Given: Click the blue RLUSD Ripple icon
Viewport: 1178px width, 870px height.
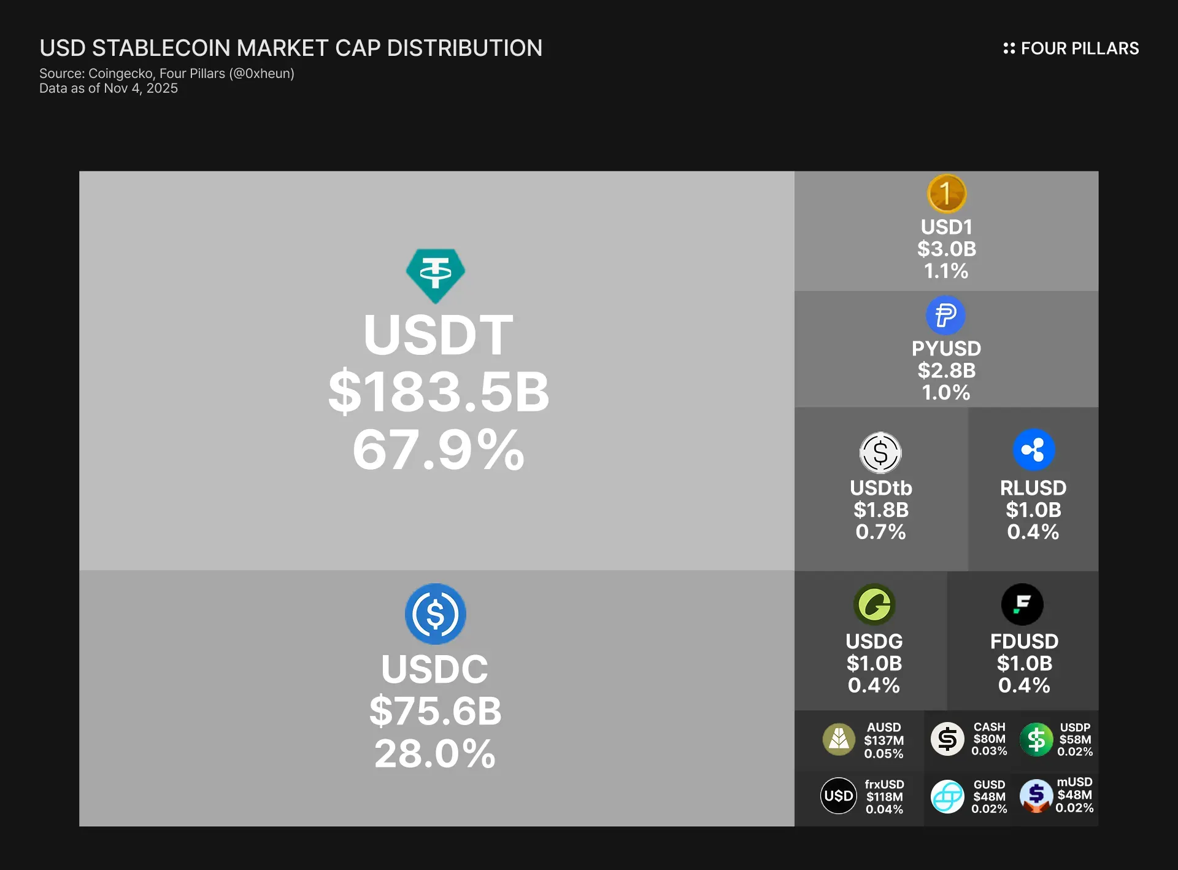Looking at the screenshot, I should (x=1033, y=449).
